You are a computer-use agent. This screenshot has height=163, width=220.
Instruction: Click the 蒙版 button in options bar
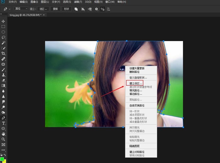55,9
